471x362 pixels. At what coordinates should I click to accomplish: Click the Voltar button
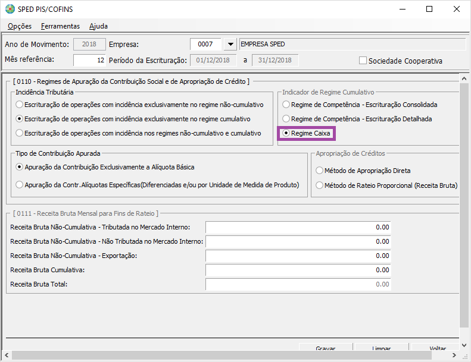[x=436, y=348]
